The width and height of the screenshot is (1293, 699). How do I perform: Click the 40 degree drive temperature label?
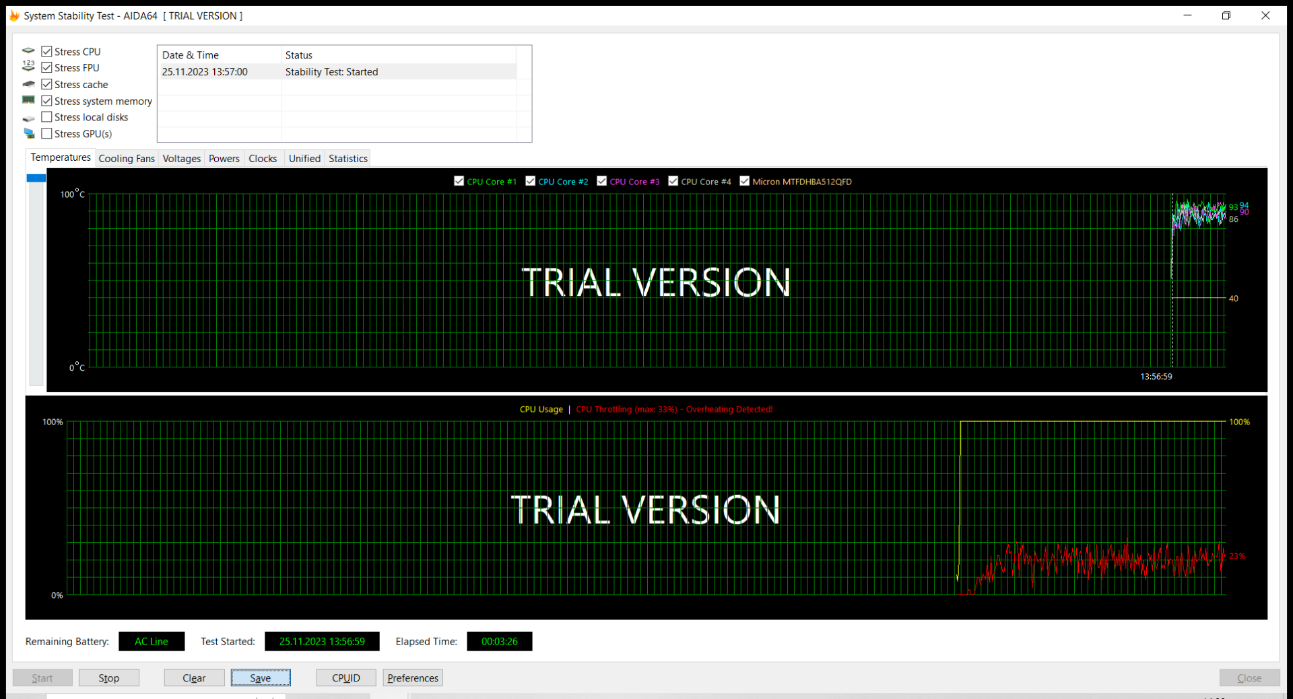point(1233,299)
